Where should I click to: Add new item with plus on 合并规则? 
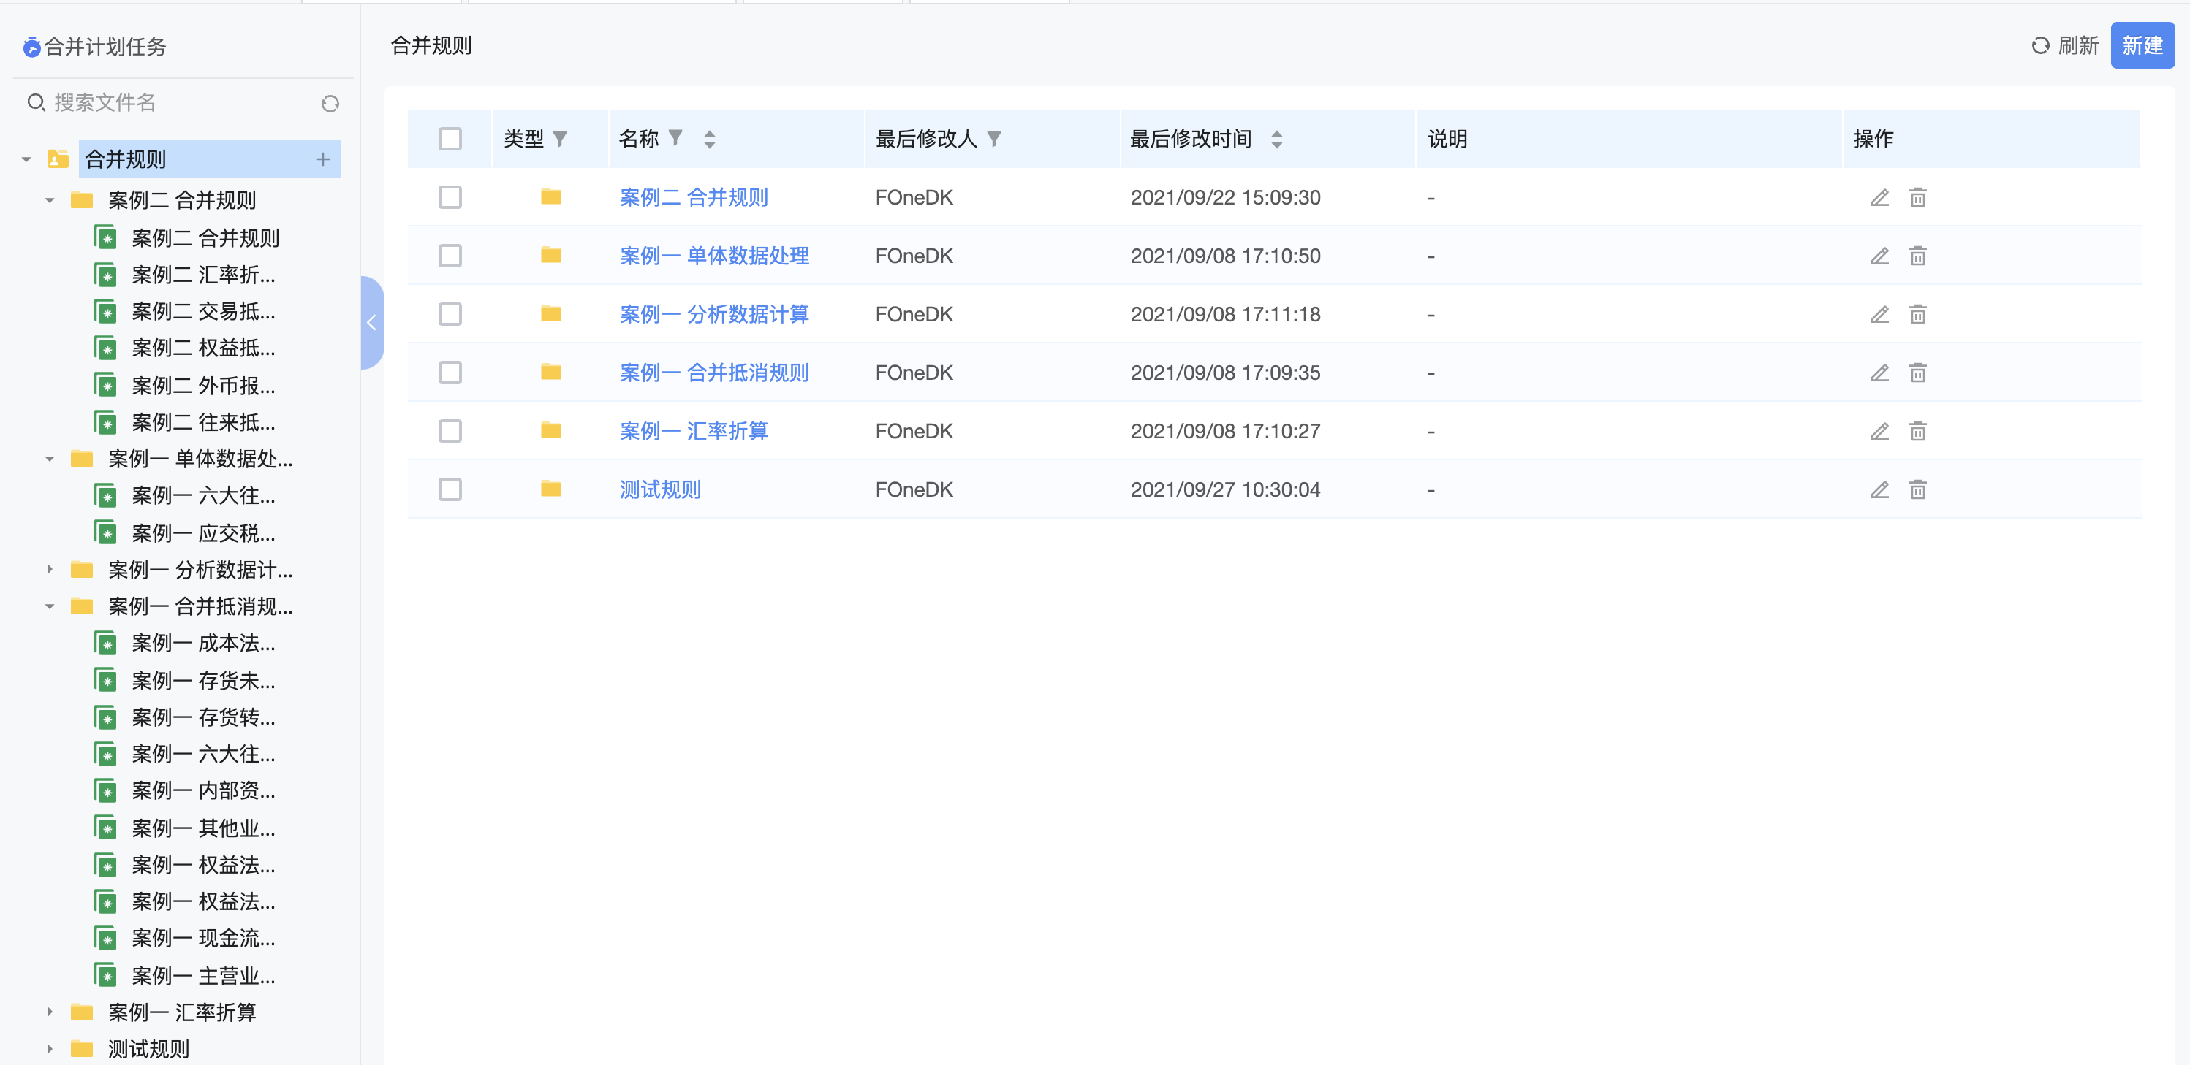point(323,159)
